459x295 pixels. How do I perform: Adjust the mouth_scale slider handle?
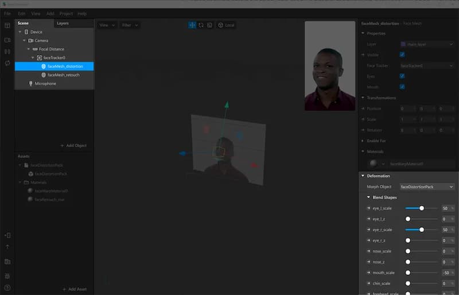408,273
